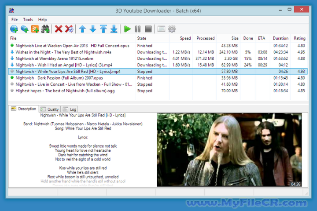
Task: Click the grayed details panel toolbar icon
Action: 161,29
